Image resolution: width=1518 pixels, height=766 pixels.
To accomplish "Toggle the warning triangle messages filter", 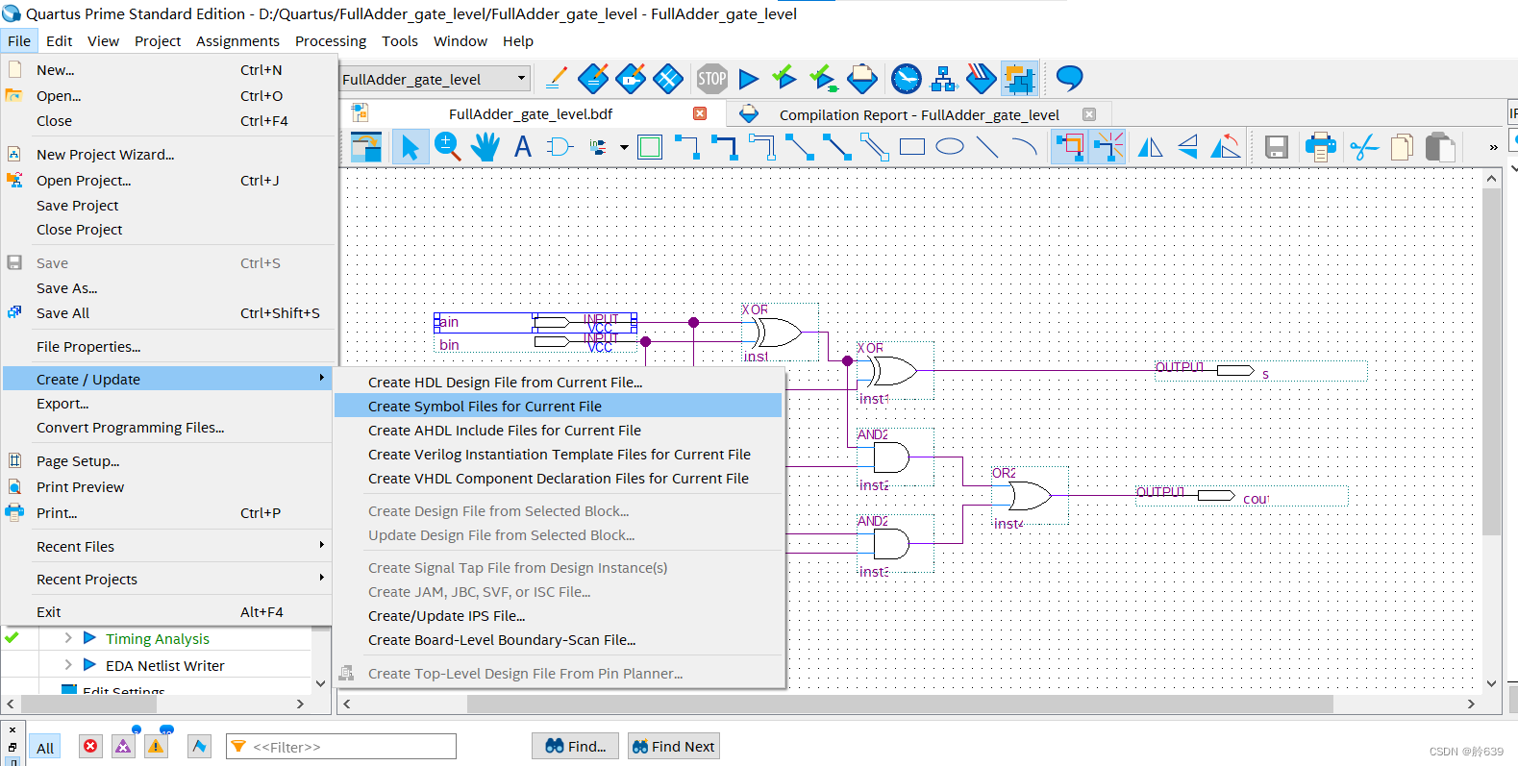I will [x=156, y=747].
